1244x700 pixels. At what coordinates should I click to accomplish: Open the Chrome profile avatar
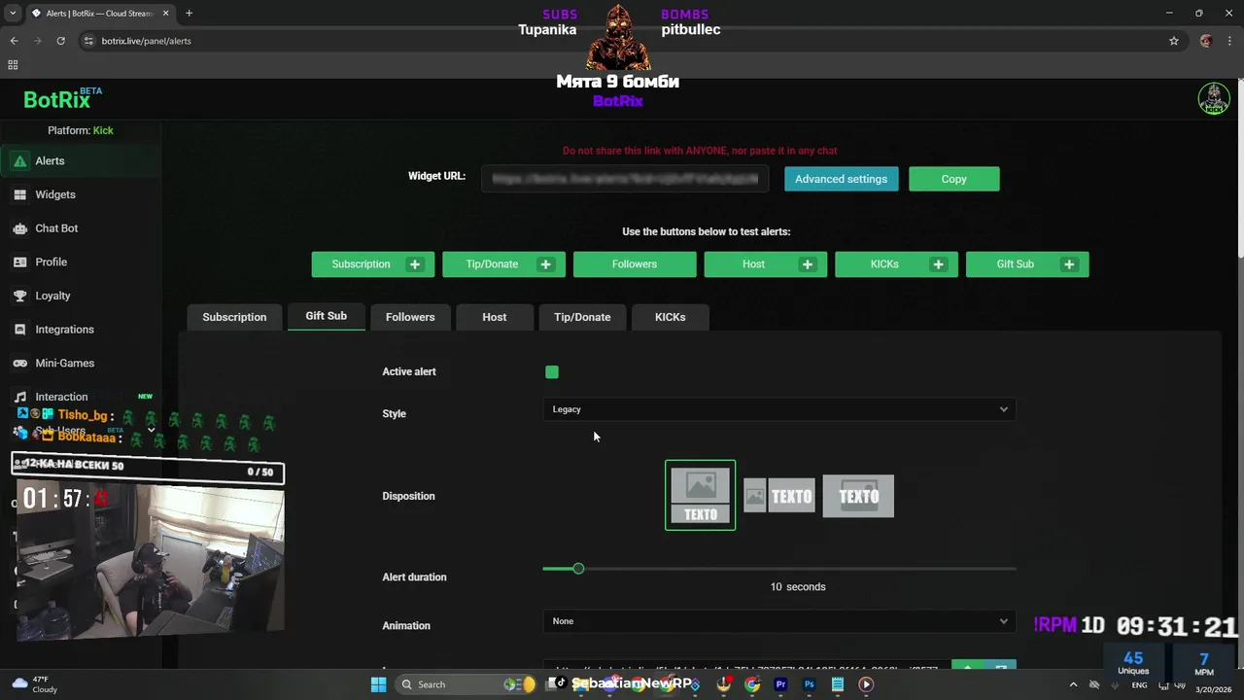coord(1206,41)
